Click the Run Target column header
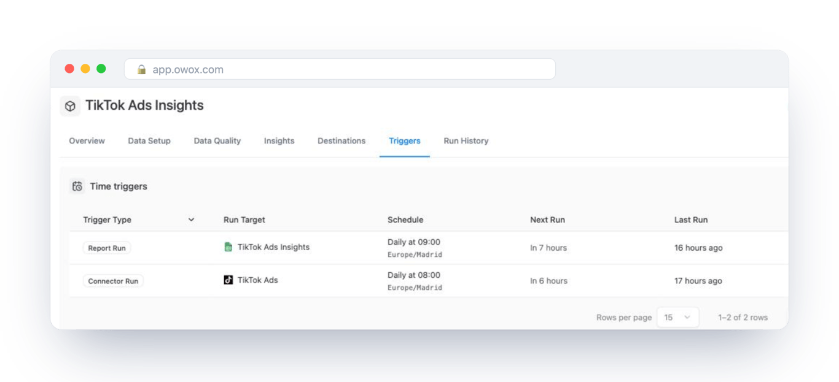839x382 pixels. [244, 220]
